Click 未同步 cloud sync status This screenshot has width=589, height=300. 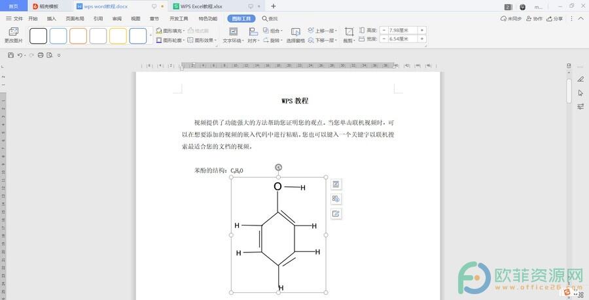click(511, 18)
